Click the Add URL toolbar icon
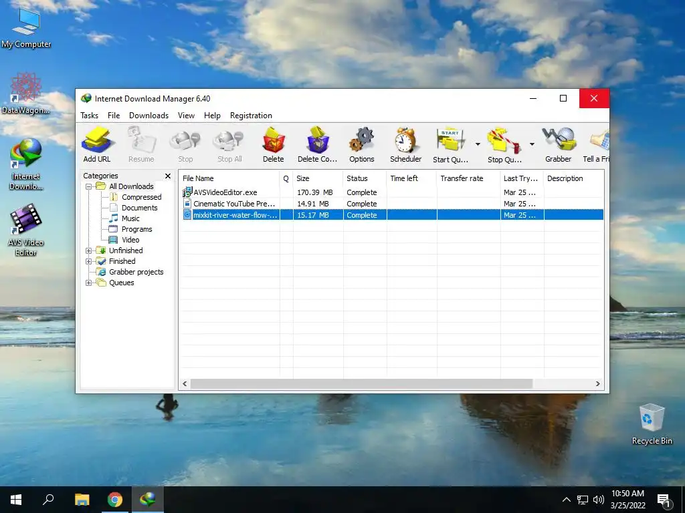685x513 pixels. point(97,145)
